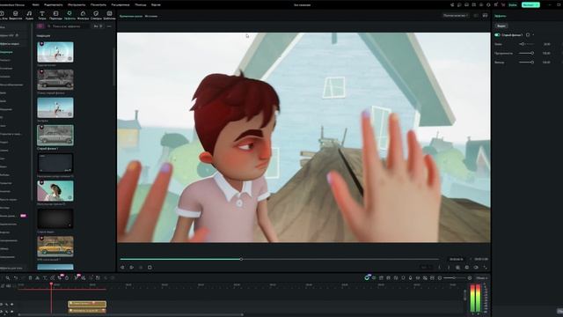
Task: Select the yellow taxi effect thumbnail
Action: (x=55, y=247)
